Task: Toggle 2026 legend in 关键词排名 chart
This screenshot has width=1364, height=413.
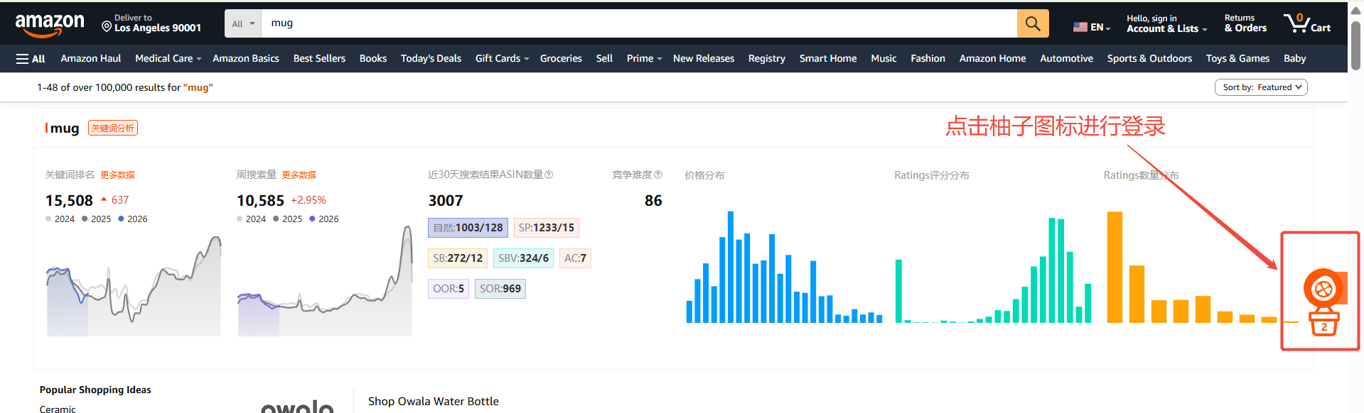Action: (x=133, y=219)
